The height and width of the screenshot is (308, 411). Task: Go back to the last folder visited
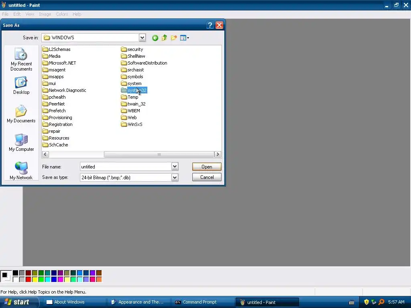[x=155, y=38]
